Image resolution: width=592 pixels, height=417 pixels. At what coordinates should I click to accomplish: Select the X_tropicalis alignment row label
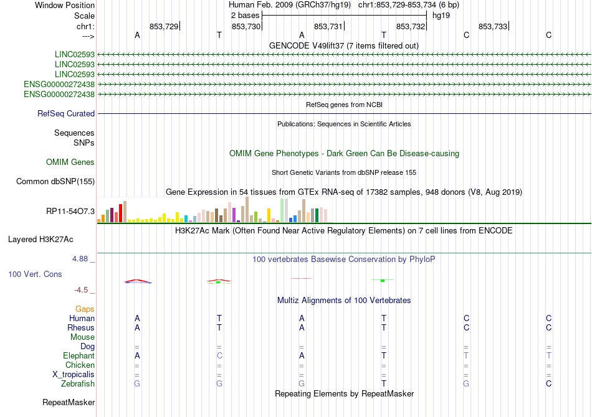74,375
